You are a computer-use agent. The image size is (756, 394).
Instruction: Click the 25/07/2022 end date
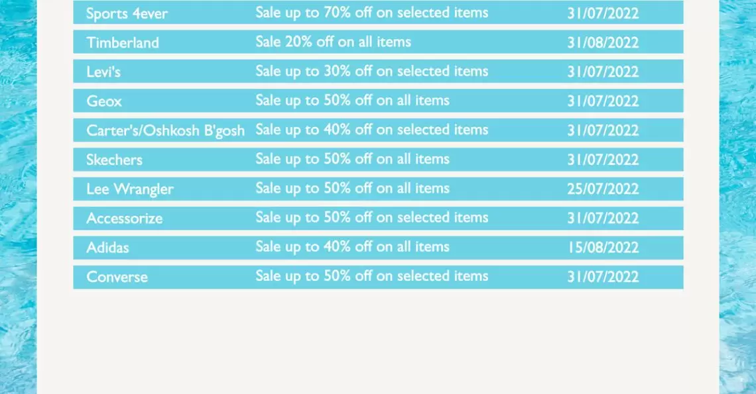(x=603, y=189)
